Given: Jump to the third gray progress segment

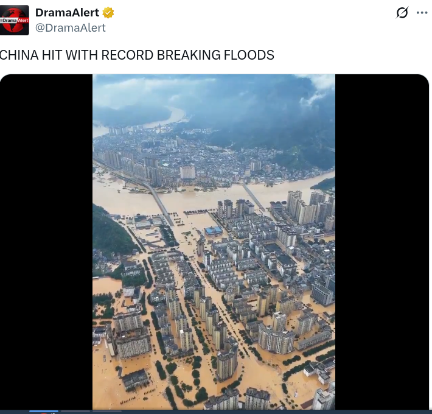Looking at the screenshot, I should tap(107, 411).
